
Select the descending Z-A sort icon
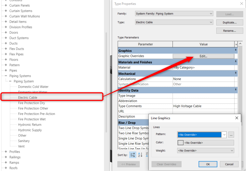(147, 155)
